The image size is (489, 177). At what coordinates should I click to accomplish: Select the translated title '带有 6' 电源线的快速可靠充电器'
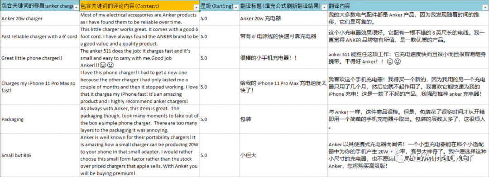[x=283, y=37]
